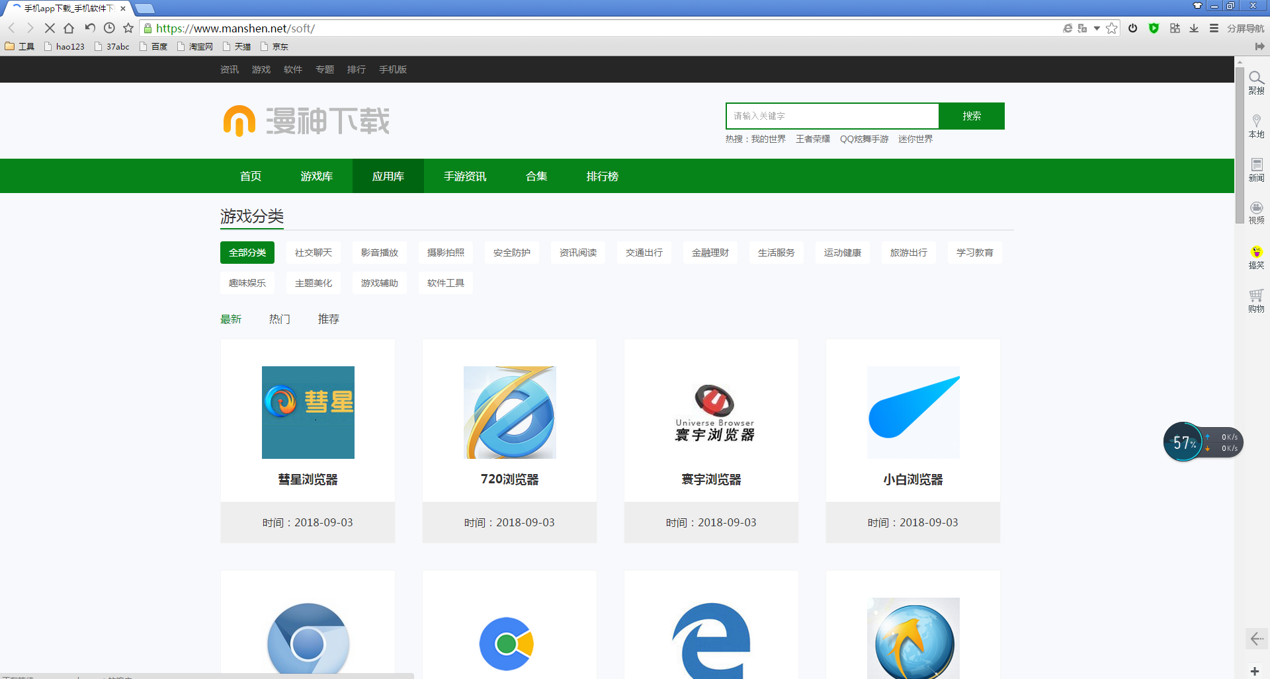Screen dimensions: 1270x679
Task: Expand bookmarks bar overflow arrow
Action: [1260, 46]
